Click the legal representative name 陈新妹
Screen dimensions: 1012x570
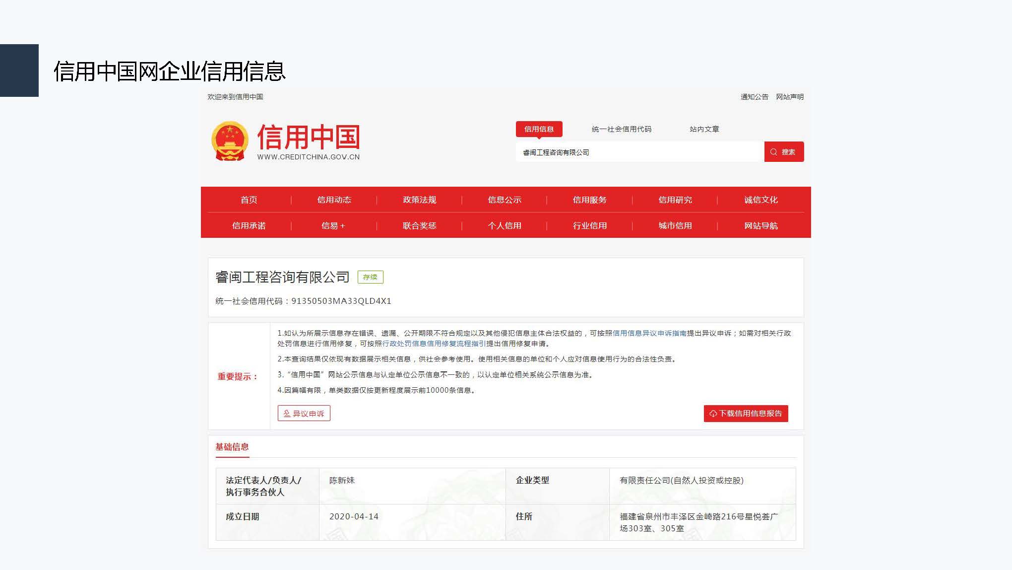(342, 480)
